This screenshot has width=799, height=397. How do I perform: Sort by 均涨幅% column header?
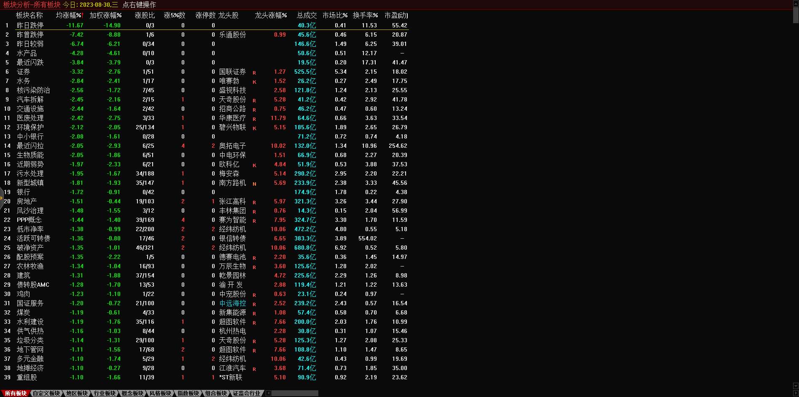click(70, 16)
